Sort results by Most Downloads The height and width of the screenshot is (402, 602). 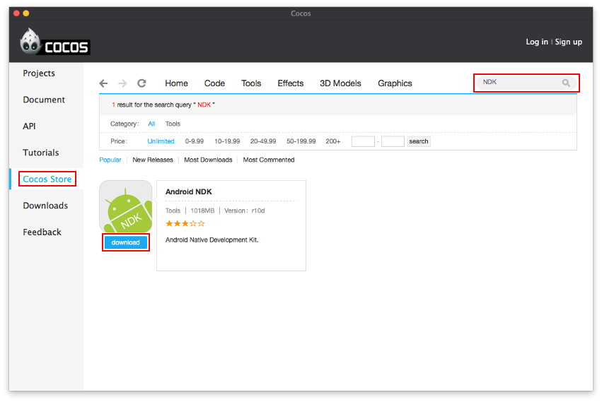coord(208,160)
